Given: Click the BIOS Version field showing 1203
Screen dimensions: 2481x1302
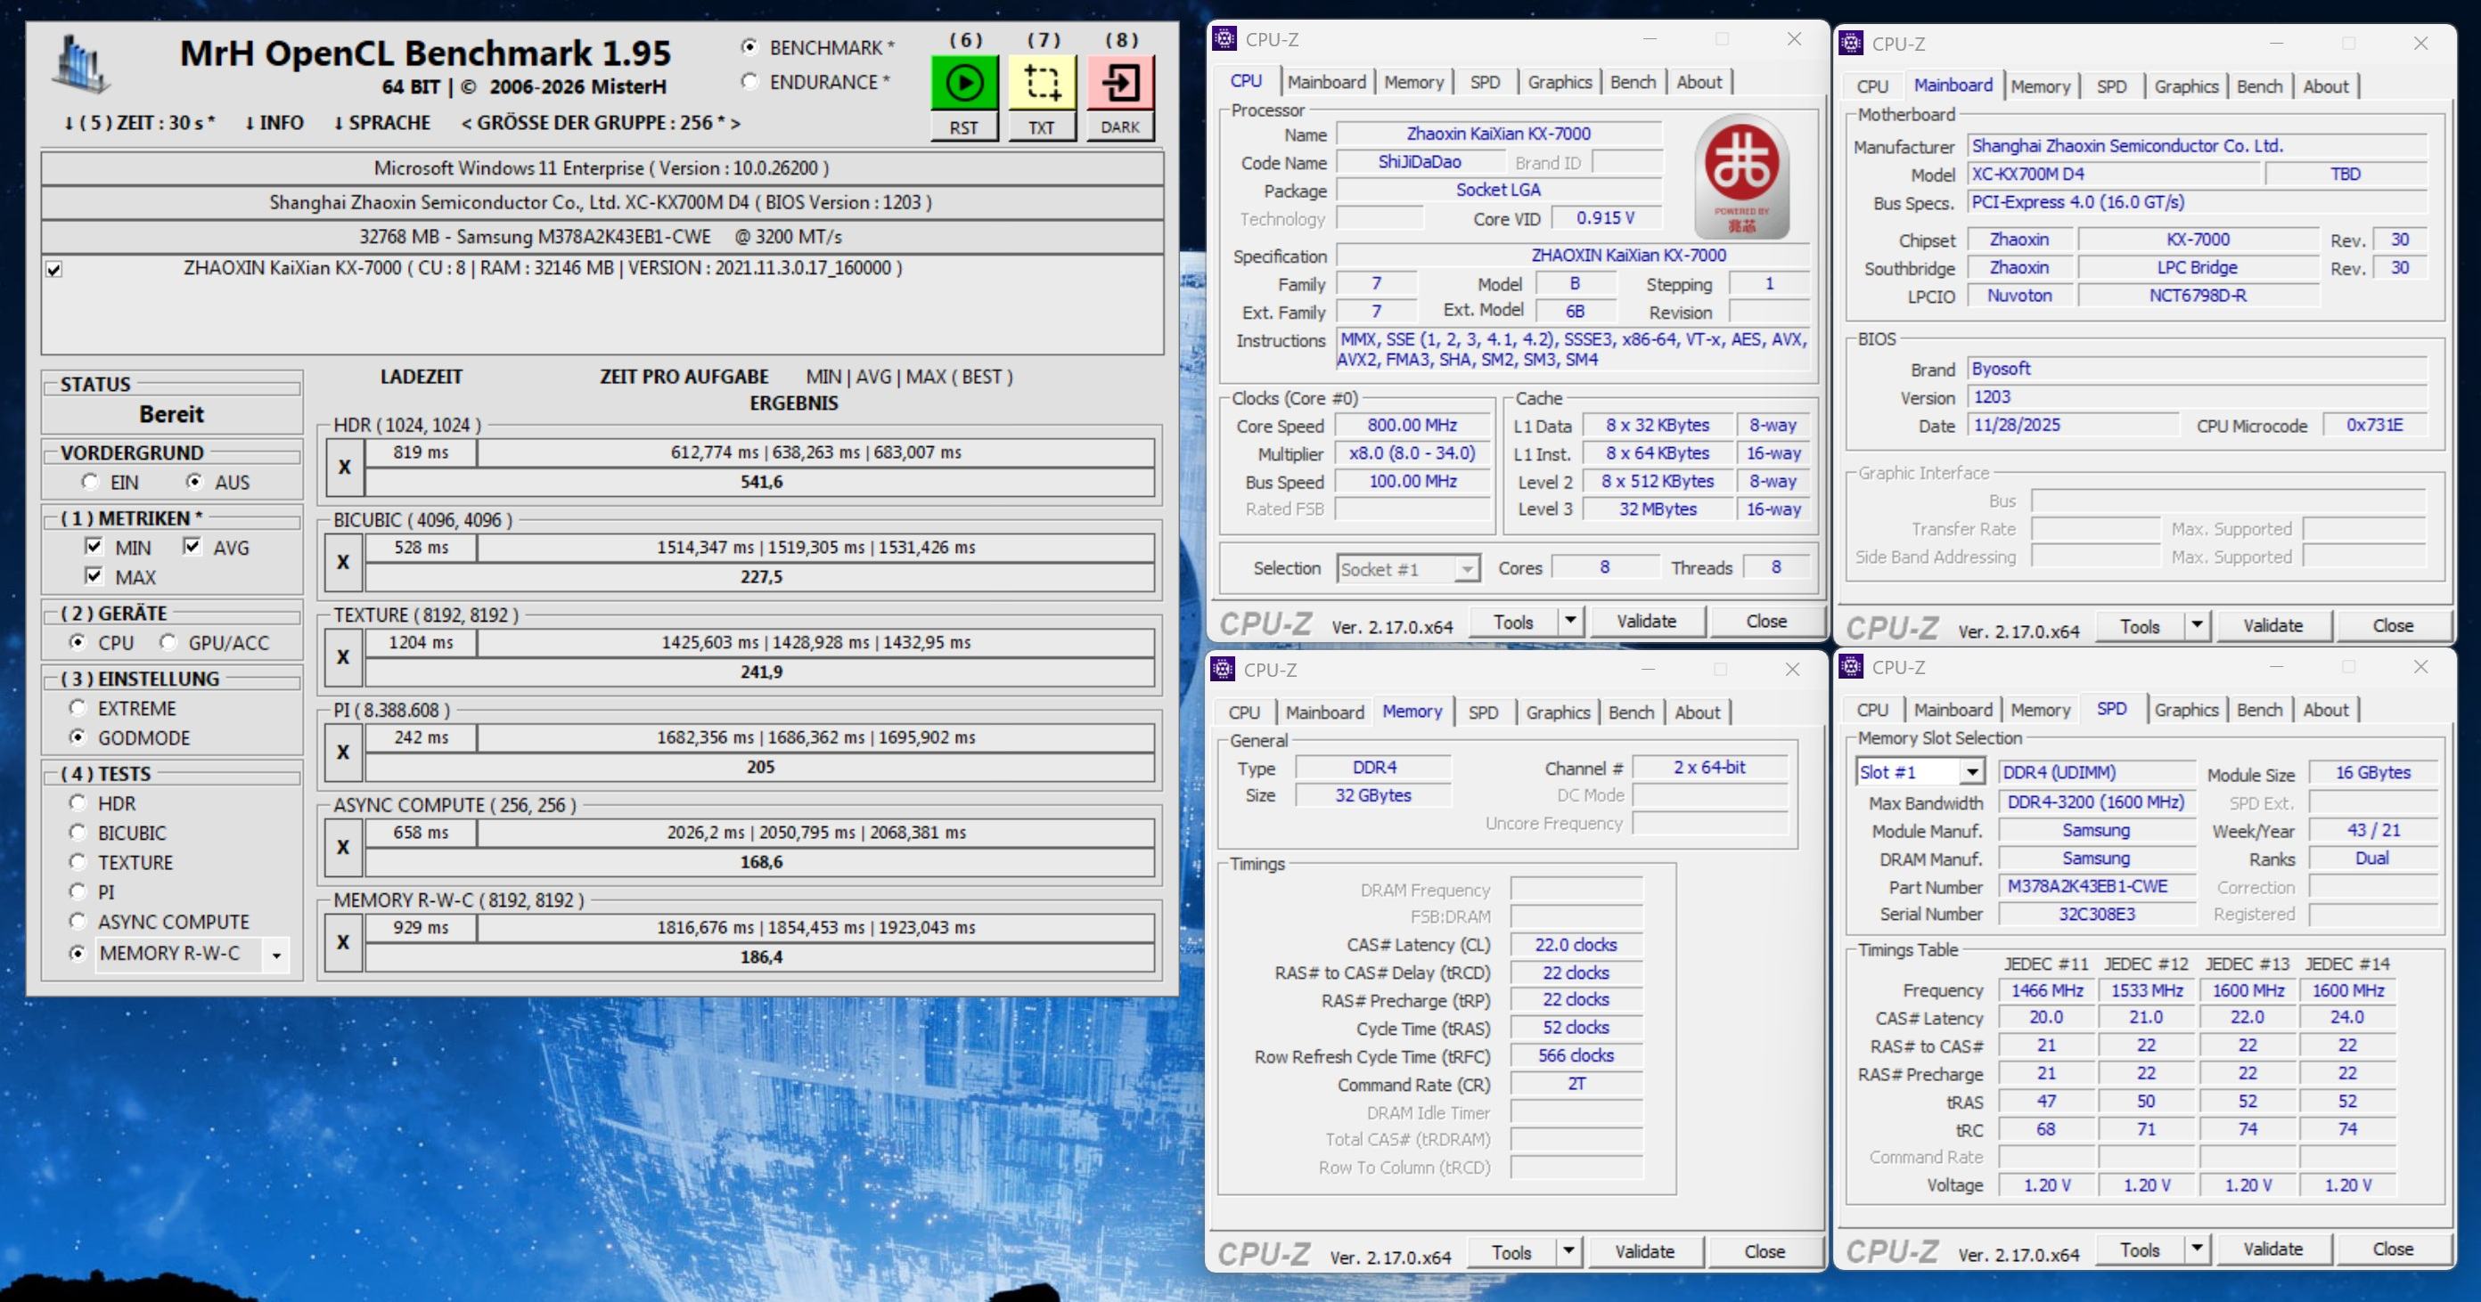Looking at the screenshot, I should (x=2197, y=396).
